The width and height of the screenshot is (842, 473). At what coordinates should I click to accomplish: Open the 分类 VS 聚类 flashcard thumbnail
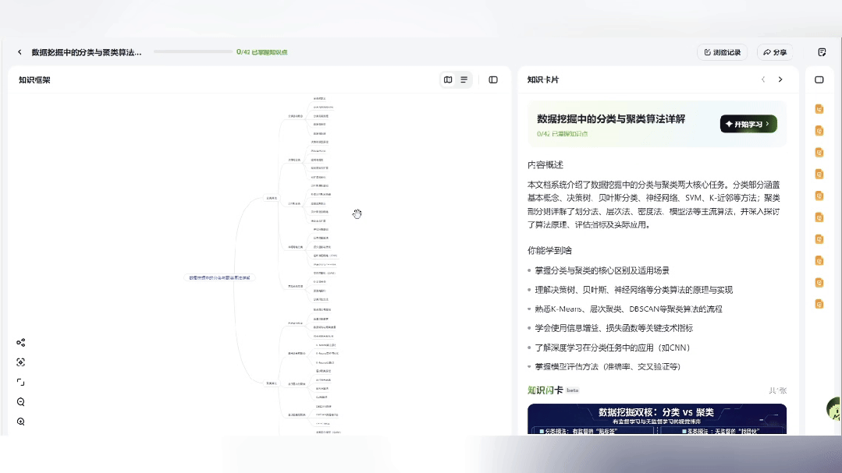click(656, 421)
